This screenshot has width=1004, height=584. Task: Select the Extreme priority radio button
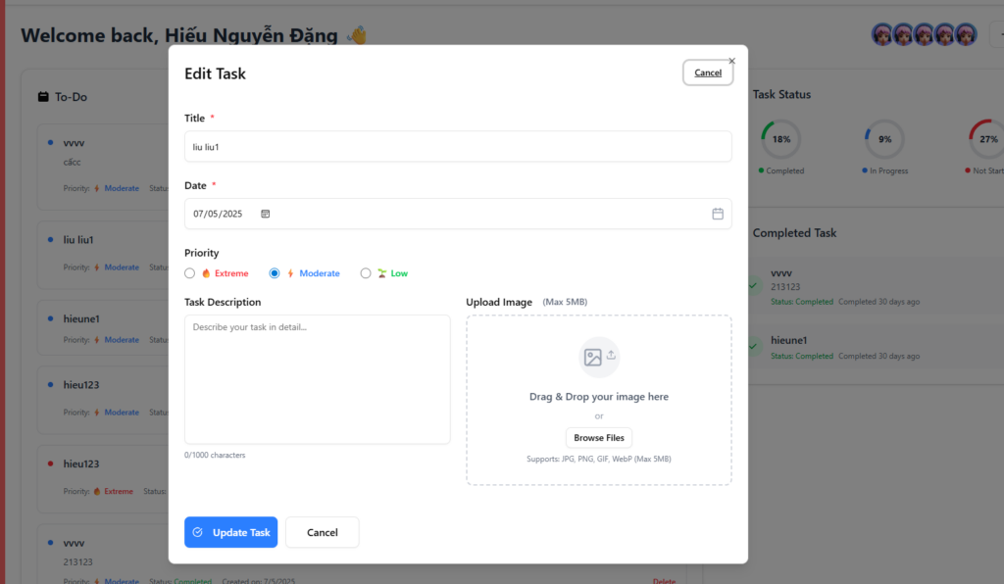click(190, 273)
